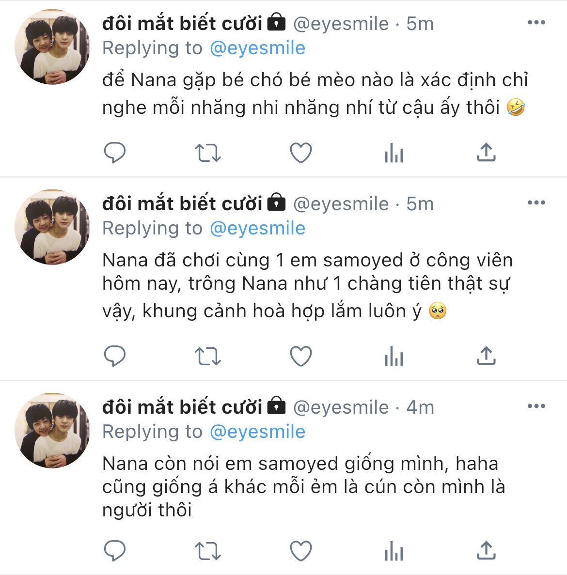Like the first tweet with laughing emoji
The height and width of the screenshot is (575, 567).
(x=300, y=153)
